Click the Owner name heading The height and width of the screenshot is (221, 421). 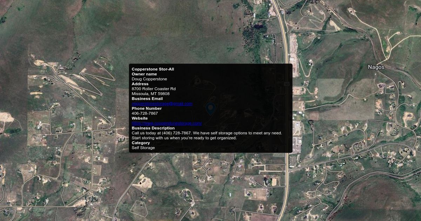(x=144, y=74)
